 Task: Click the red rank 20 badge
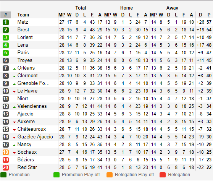[6, 167]
